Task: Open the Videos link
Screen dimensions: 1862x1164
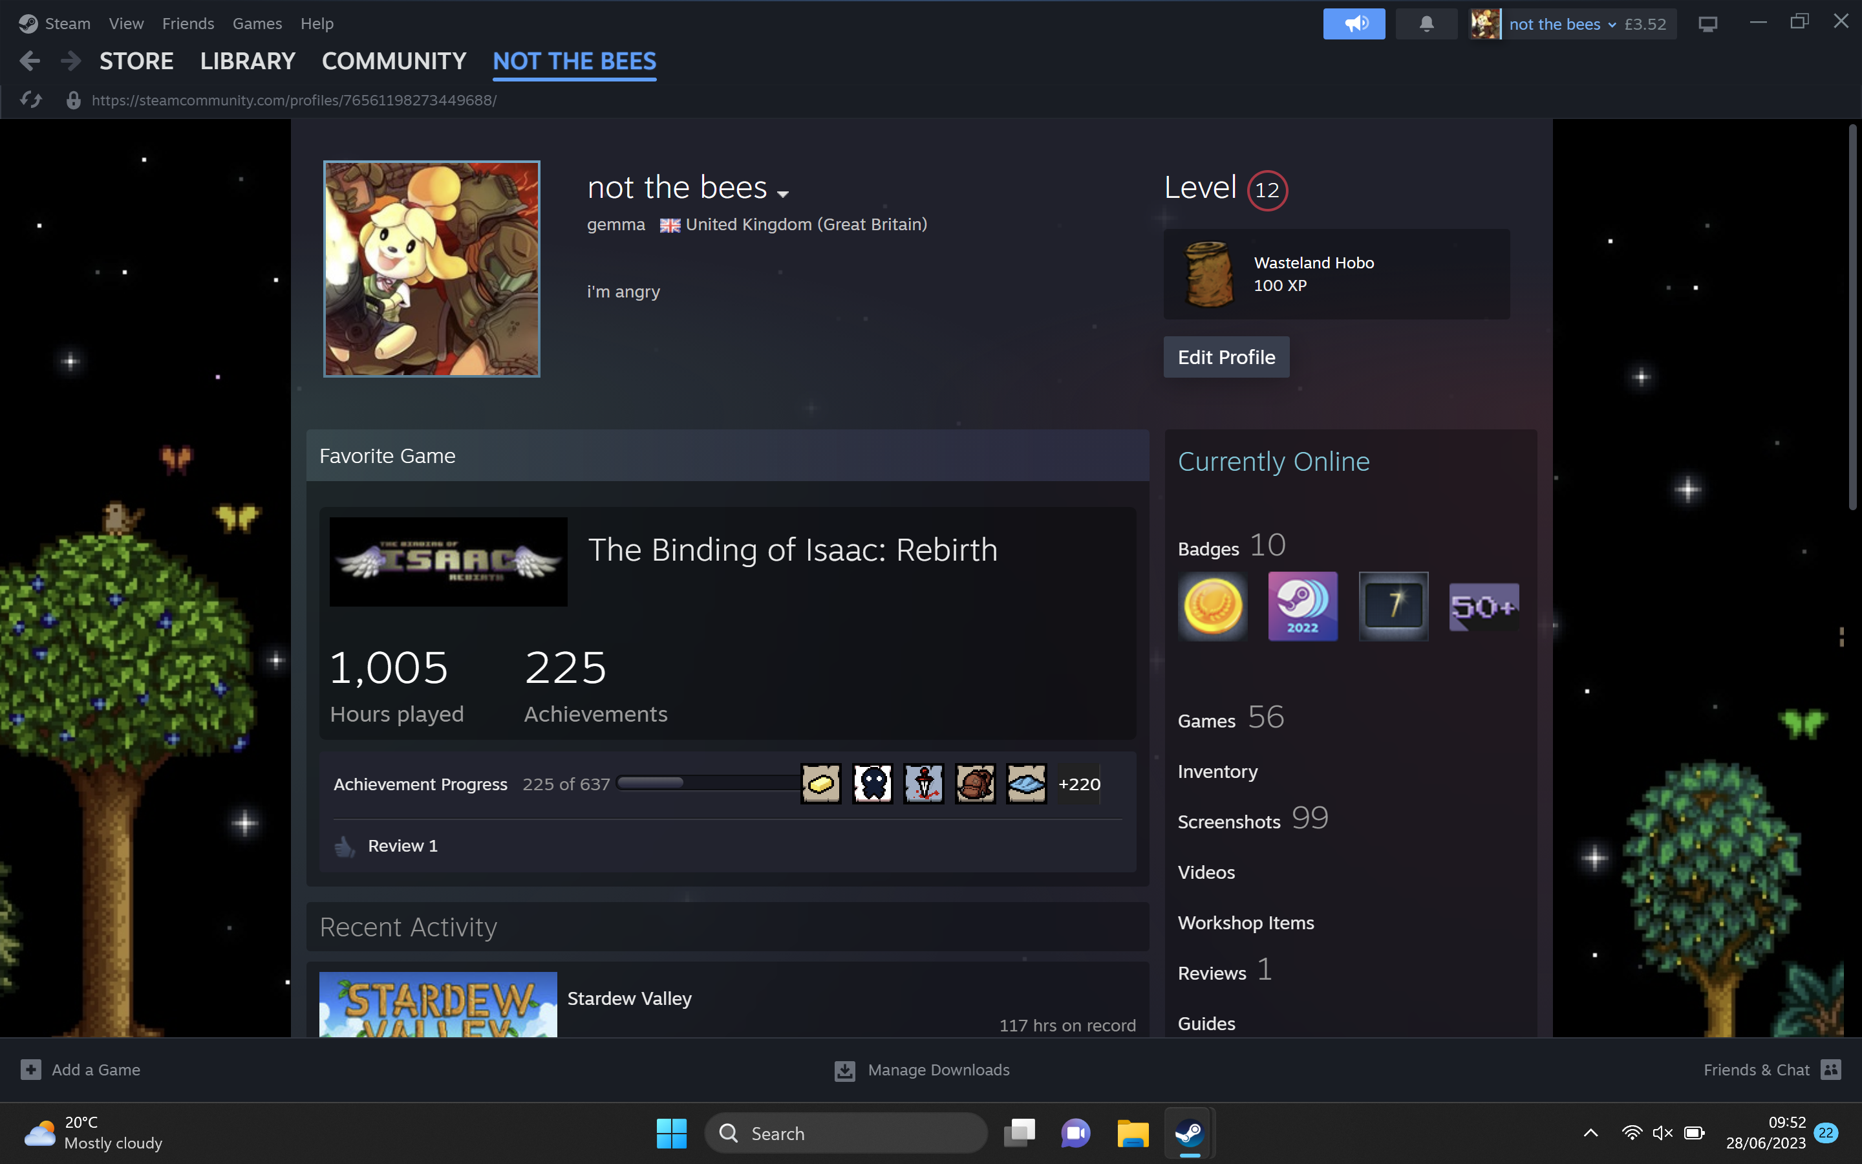Action: 1206,872
